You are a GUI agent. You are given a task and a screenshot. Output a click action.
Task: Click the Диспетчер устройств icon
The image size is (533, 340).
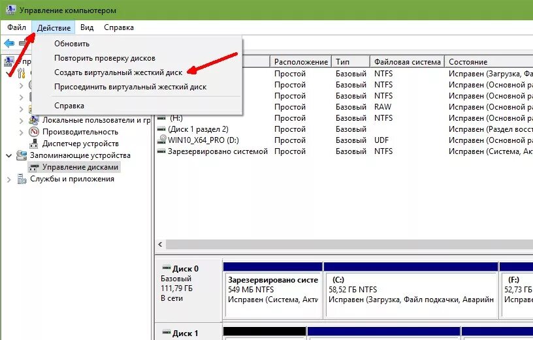tap(34, 144)
